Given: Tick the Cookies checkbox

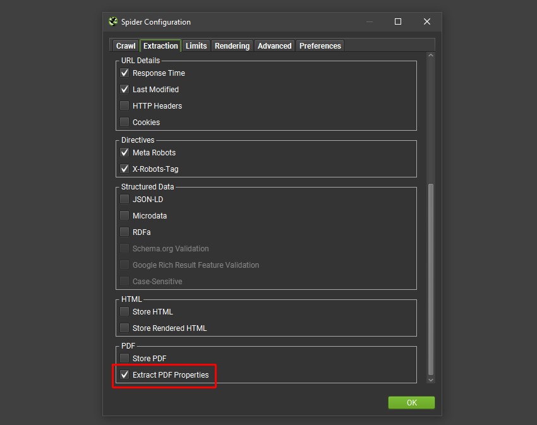Looking at the screenshot, I should 124,122.
